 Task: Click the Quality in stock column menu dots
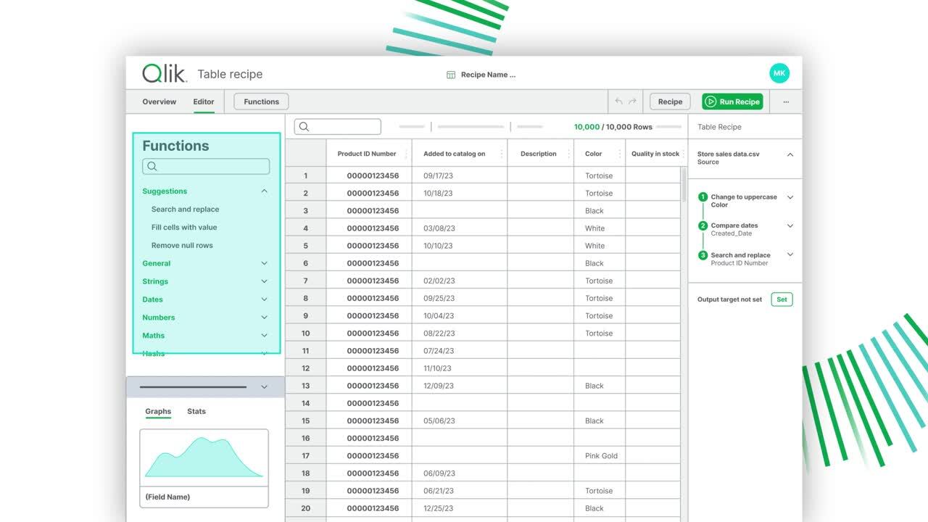683,154
